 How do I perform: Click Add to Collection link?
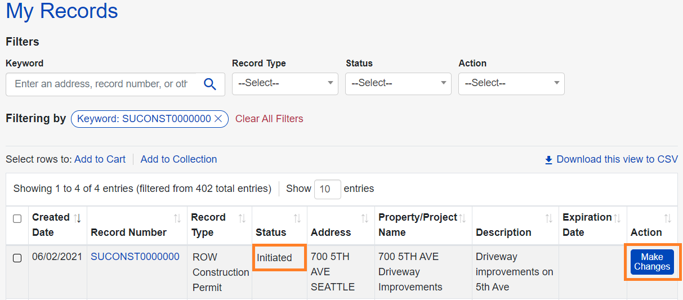click(178, 159)
